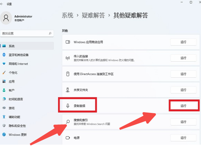Click the 应用 apps icon in sidebar
The width and height of the screenshot is (201, 150).
pyautogui.click(x=4, y=82)
